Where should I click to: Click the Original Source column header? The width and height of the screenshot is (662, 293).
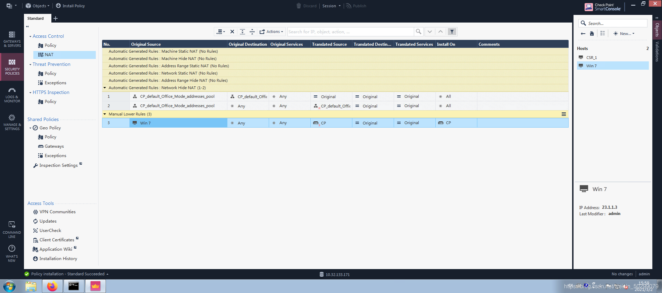(x=178, y=44)
